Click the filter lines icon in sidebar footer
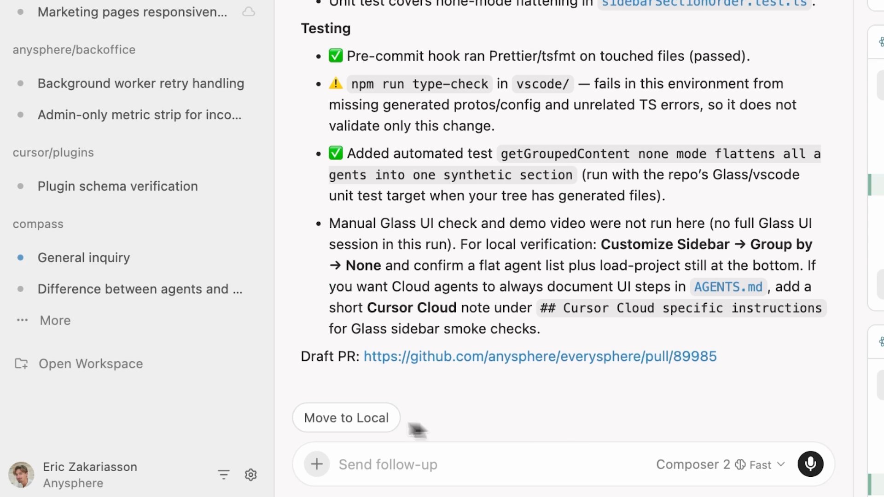The image size is (884, 497). click(224, 474)
